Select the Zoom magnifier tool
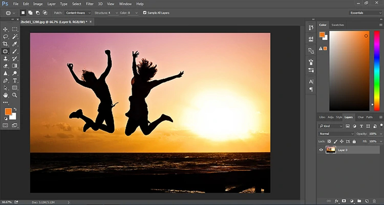 (15, 95)
